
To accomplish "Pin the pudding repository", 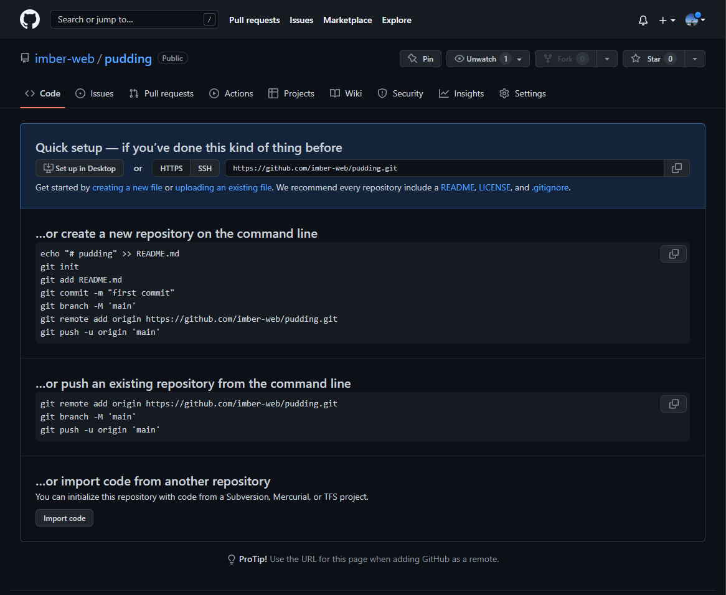I will [x=420, y=59].
